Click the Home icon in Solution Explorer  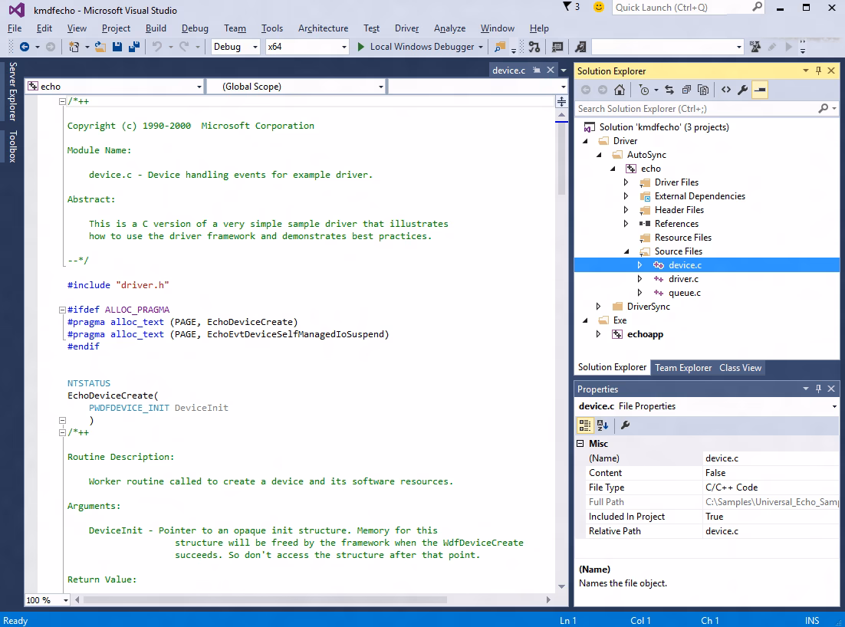[x=619, y=90]
